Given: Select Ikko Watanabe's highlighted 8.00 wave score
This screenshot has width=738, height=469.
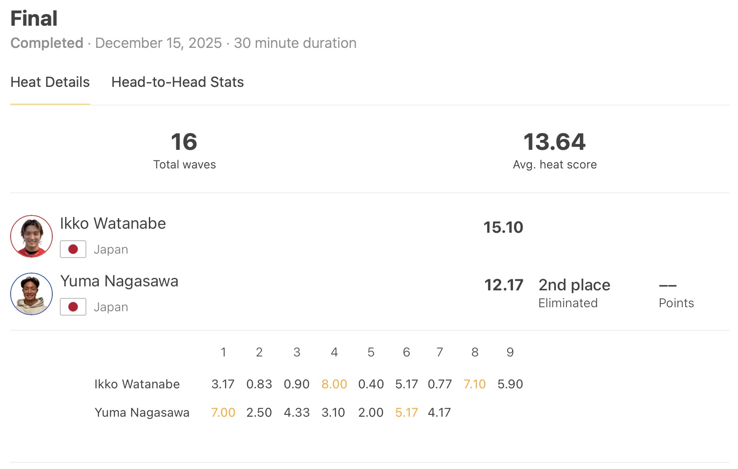Looking at the screenshot, I should coord(334,384).
